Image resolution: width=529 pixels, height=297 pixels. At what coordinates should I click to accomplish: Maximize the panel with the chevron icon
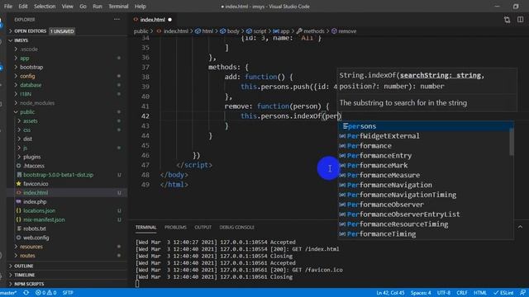pos(520,227)
